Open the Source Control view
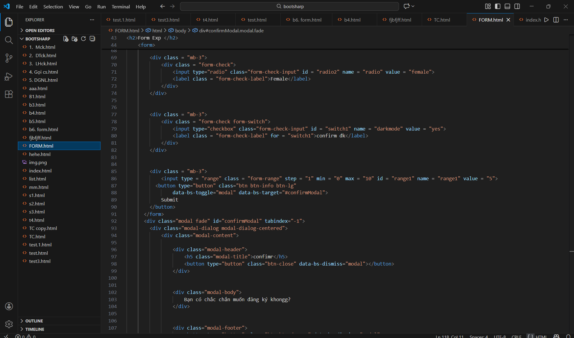 [9, 58]
